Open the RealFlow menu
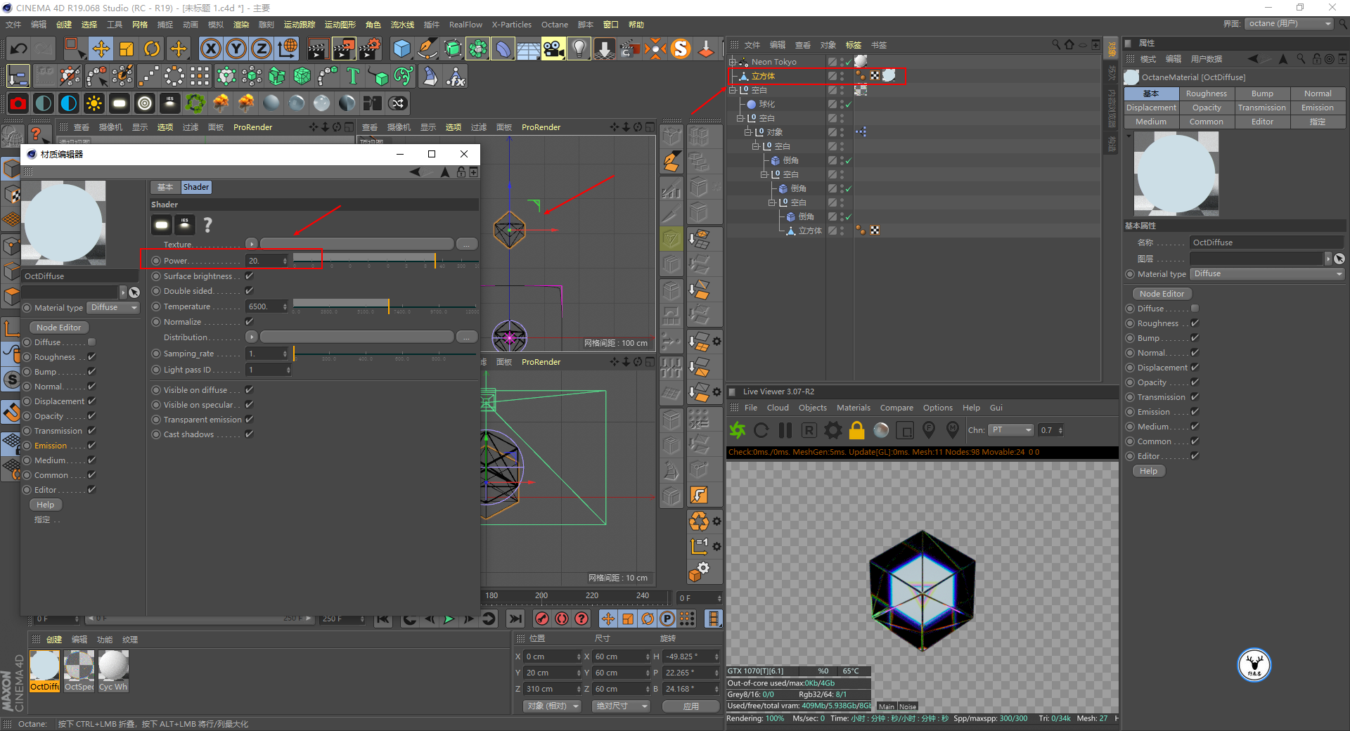 coord(465,25)
